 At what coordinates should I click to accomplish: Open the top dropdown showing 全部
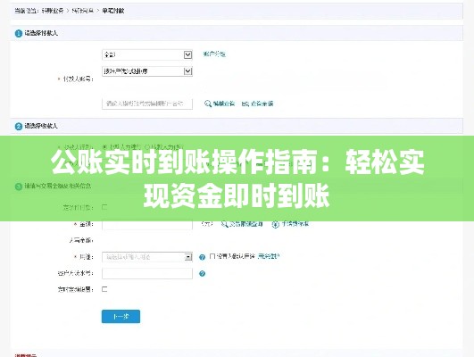147,54
